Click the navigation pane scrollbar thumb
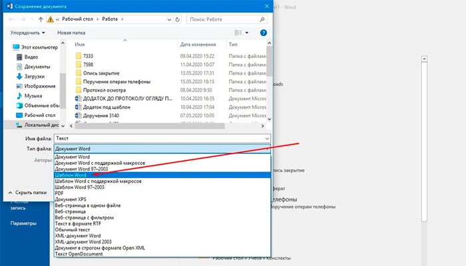Viewport: 466px width, 266px height. point(63,90)
